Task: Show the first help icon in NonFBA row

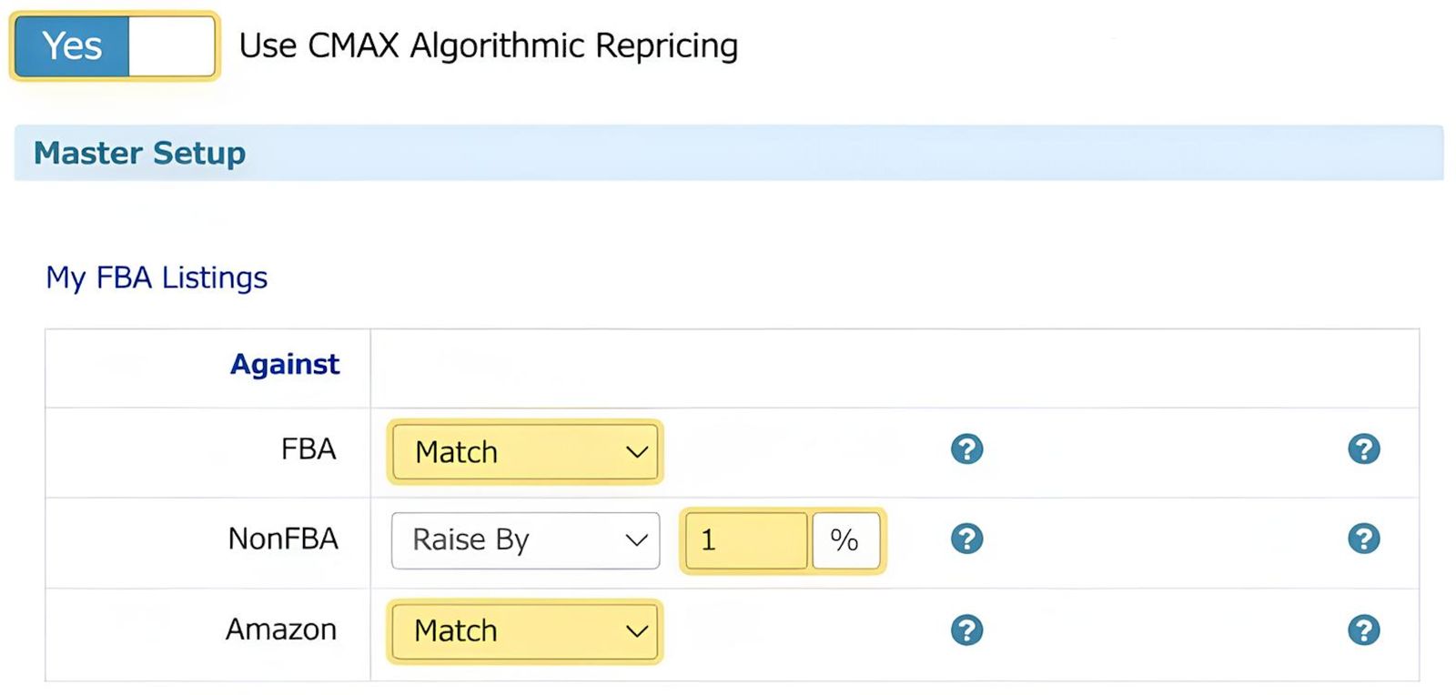Action: point(966,539)
